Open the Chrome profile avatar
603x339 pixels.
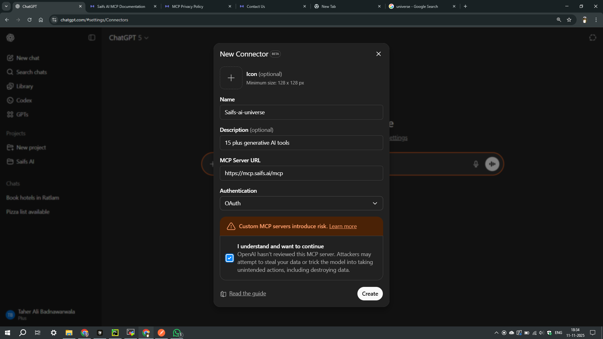[x=584, y=20]
